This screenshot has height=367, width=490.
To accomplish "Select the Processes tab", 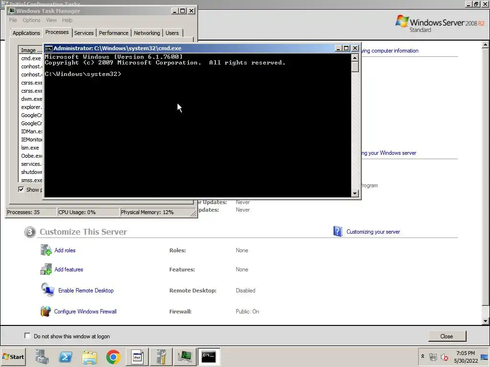I will [57, 32].
